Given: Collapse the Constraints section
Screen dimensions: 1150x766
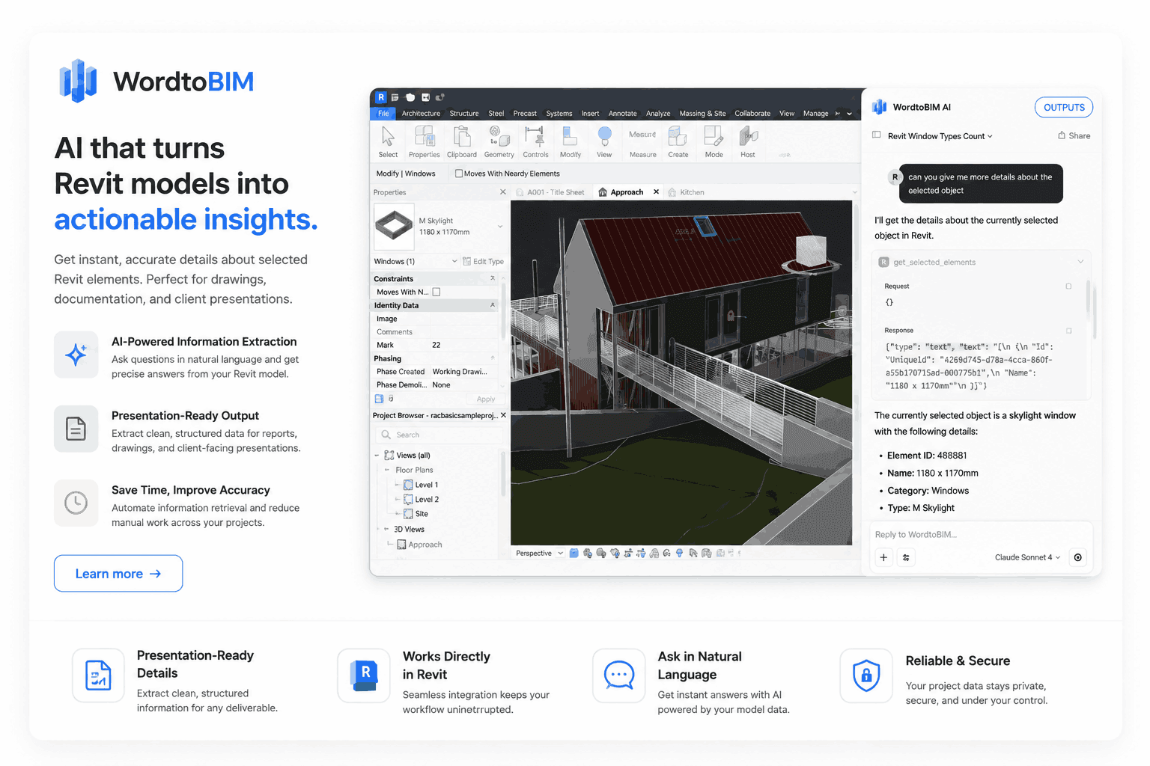Looking at the screenshot, I should [x=493, y=278].
